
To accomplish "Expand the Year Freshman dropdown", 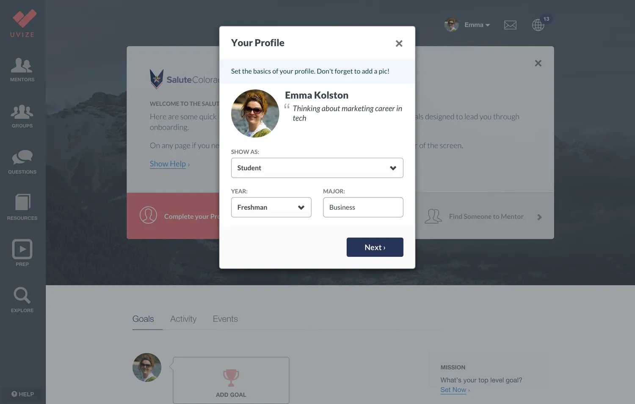I will tap(271, 207).
